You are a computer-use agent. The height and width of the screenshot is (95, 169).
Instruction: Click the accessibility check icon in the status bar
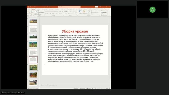coord(34,89)
